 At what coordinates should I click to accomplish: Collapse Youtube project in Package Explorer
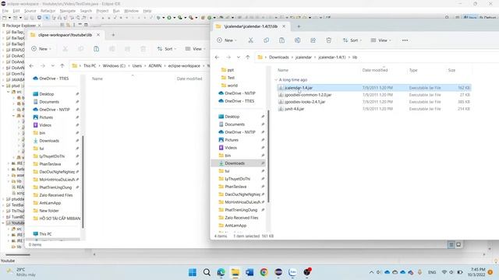[3, 223]
